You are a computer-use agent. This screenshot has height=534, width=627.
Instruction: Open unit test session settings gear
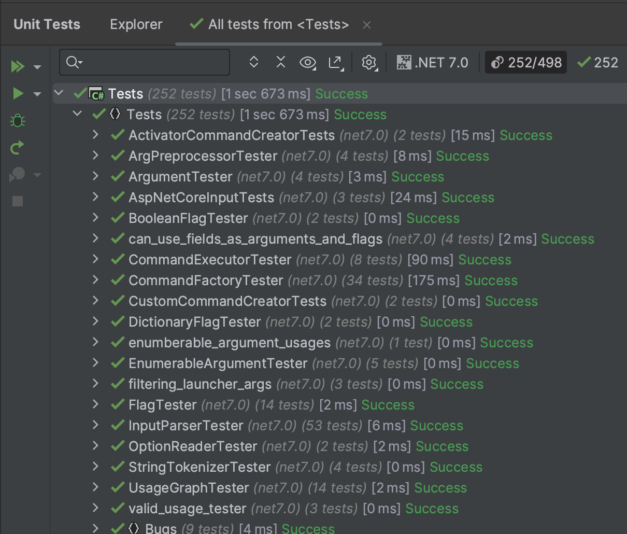click(369, 62)
